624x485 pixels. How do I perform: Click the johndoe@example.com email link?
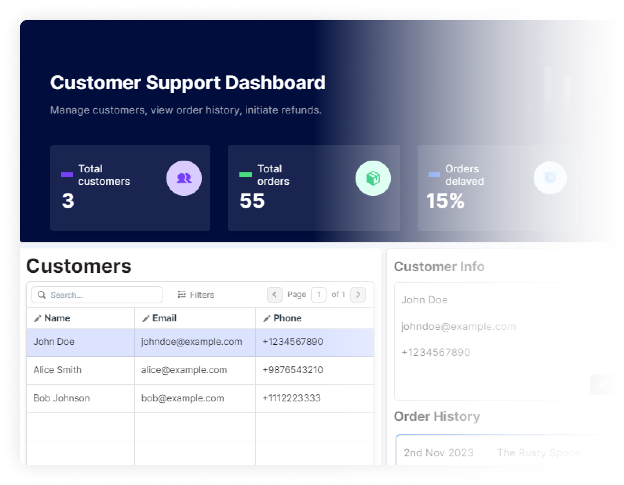pos(459,326)
